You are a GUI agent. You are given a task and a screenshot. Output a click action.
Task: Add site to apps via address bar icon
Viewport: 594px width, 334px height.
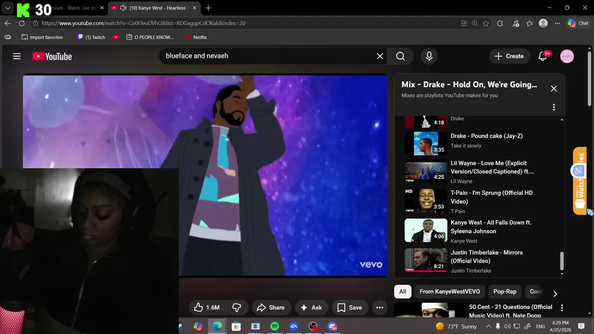pyautogui.click(x=464, y=23)
